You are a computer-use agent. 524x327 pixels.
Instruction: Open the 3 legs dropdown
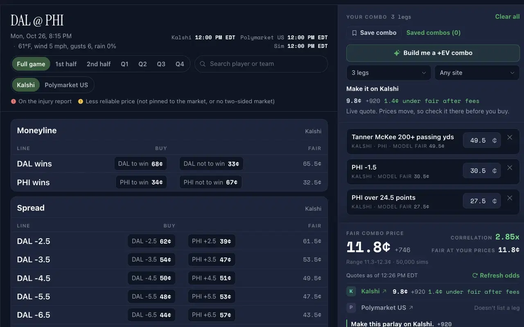pos(388,73)
